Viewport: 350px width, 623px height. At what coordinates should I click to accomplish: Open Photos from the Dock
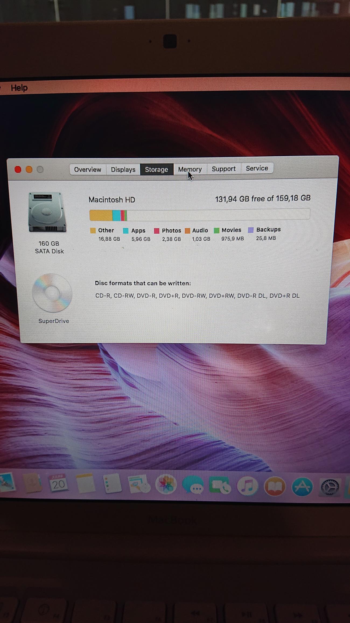pos(166,484)
